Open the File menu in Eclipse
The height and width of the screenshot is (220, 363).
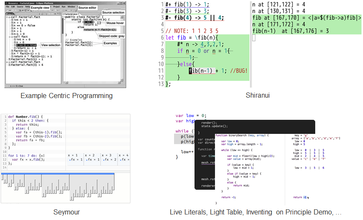[8, 7]
